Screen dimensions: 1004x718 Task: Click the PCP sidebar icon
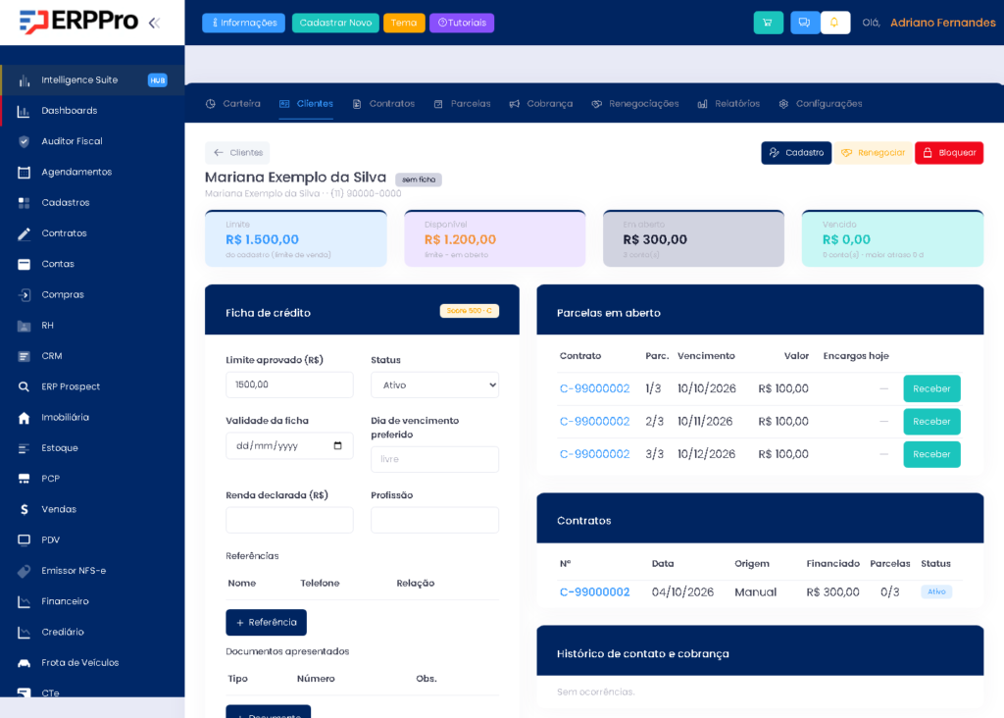(x=24, y=479)
